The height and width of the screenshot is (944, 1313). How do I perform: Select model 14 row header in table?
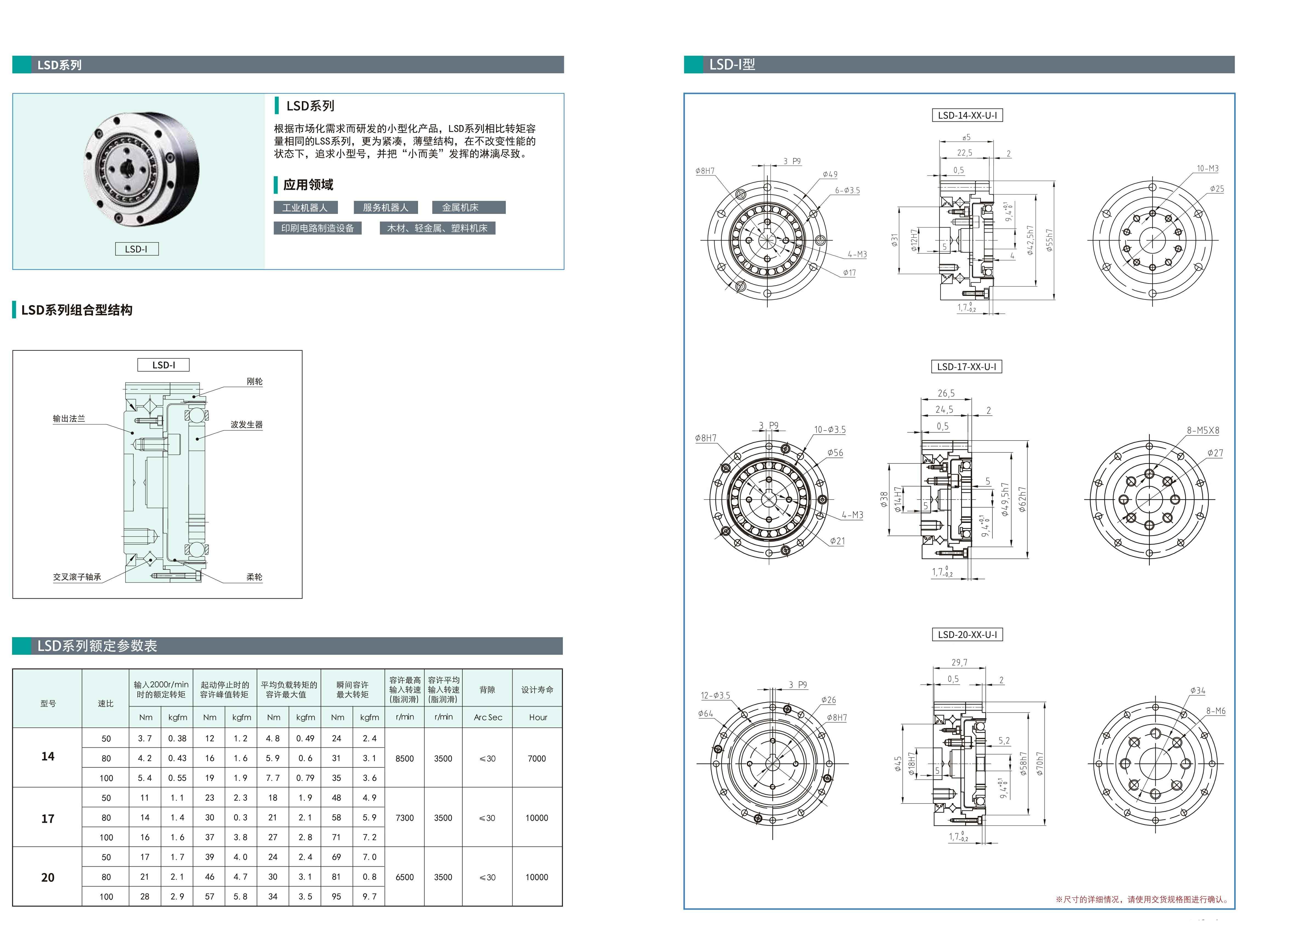(x=48, y=757)
